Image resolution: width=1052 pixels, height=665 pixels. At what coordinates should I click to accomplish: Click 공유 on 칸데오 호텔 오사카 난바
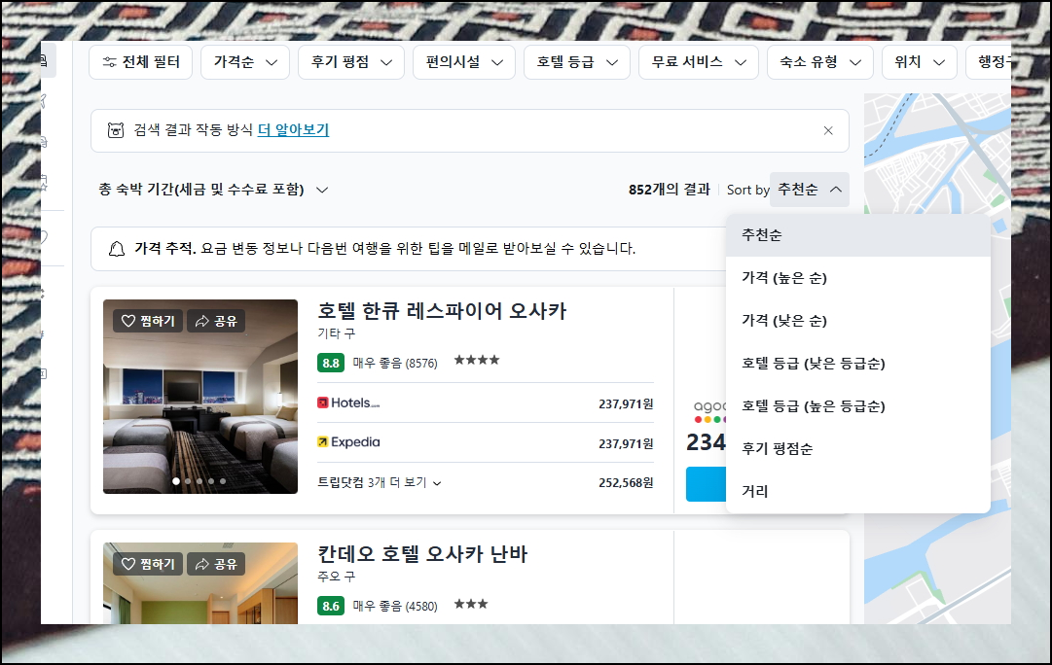pyautogui.click(x=216, y=565)
